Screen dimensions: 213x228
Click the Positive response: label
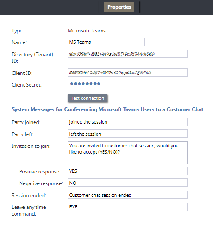40,172
